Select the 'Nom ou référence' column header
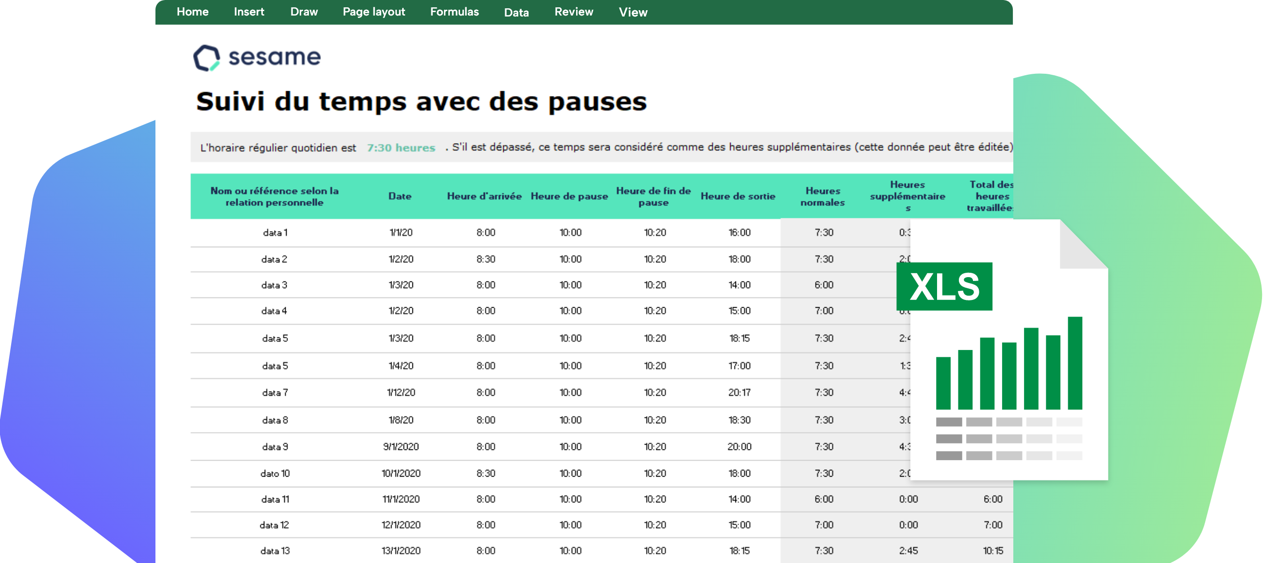The height and width of the screenshot is (563, 1263). coord(274,196)
